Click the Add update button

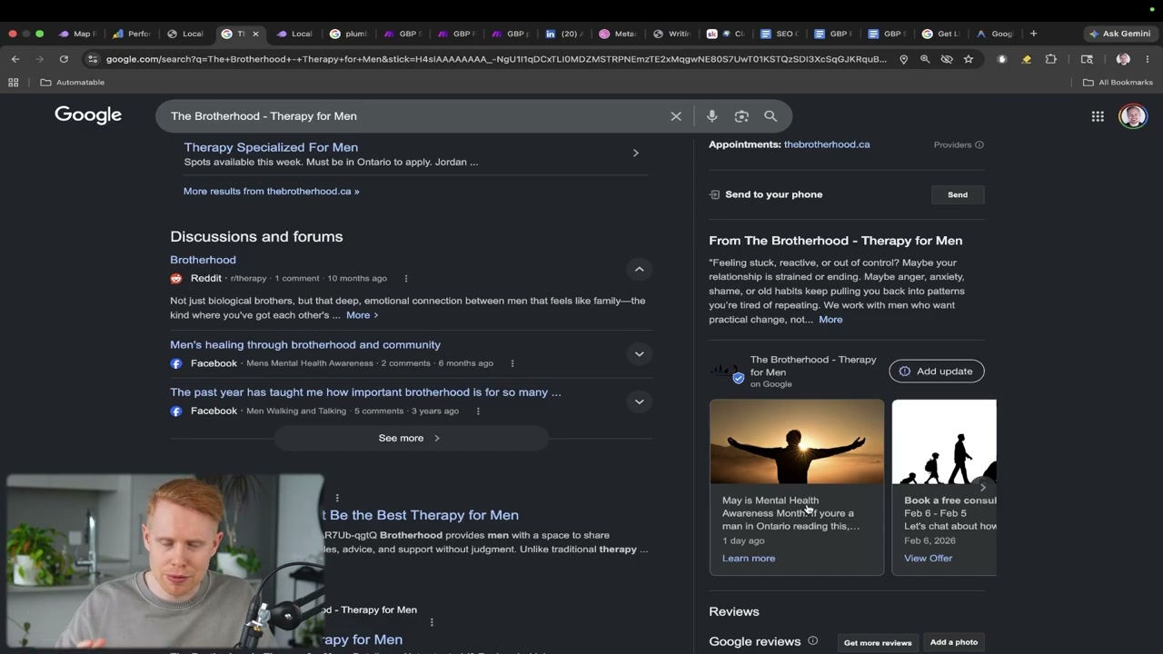click(936, 372)
